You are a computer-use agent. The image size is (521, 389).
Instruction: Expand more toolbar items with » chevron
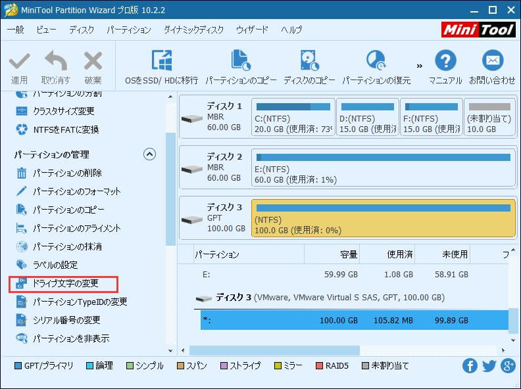(x=420, y=66)
